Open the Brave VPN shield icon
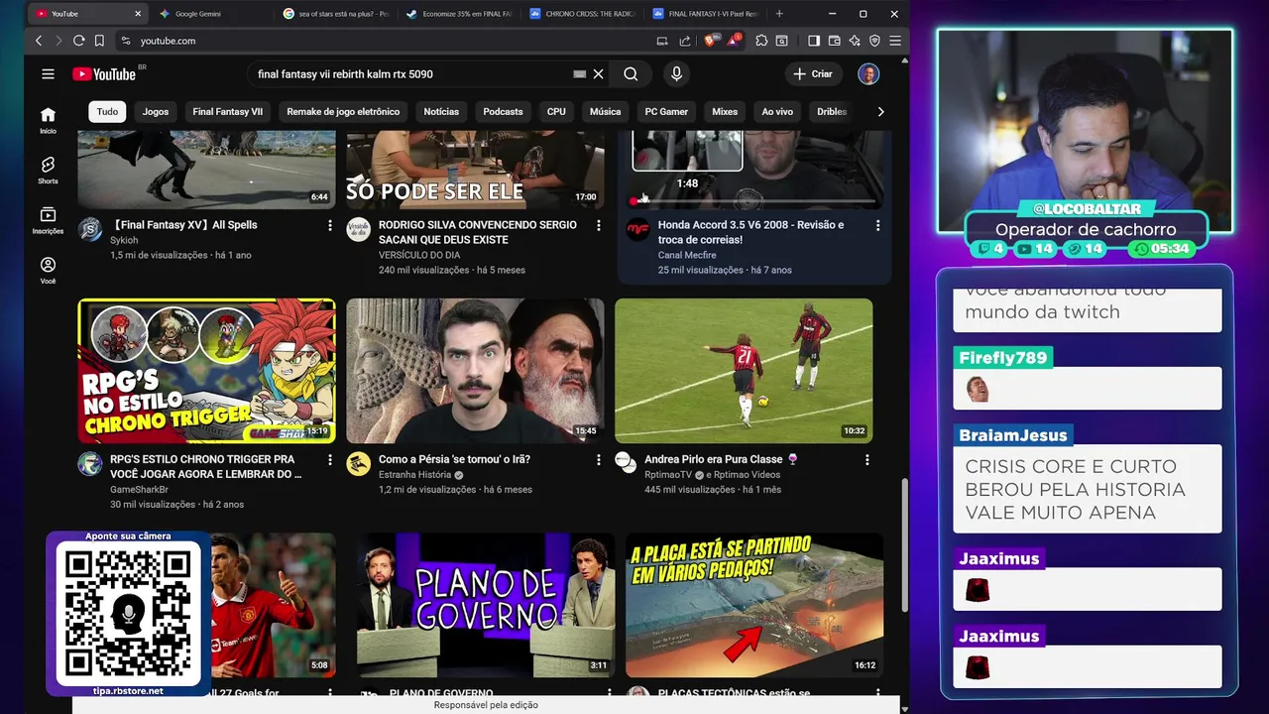The width and height of the screenshot is (1269, 714). coord(874,41)
